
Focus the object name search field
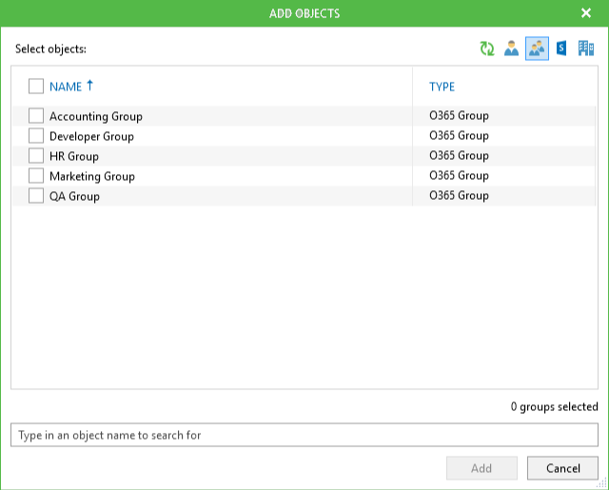coord(304,435)
